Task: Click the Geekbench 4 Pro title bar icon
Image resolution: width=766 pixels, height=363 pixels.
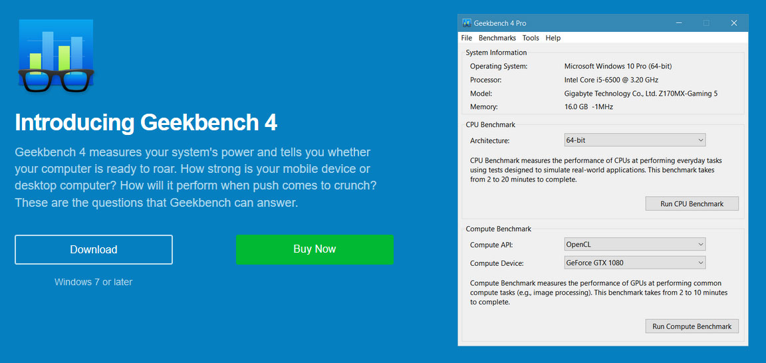Action: coord(467,23)
